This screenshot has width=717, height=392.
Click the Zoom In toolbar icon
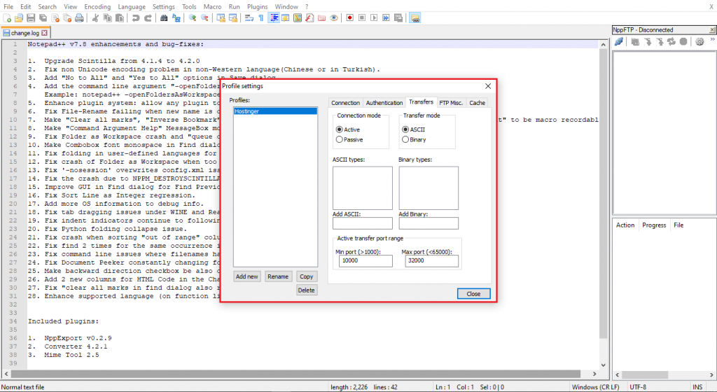[193, 17]
